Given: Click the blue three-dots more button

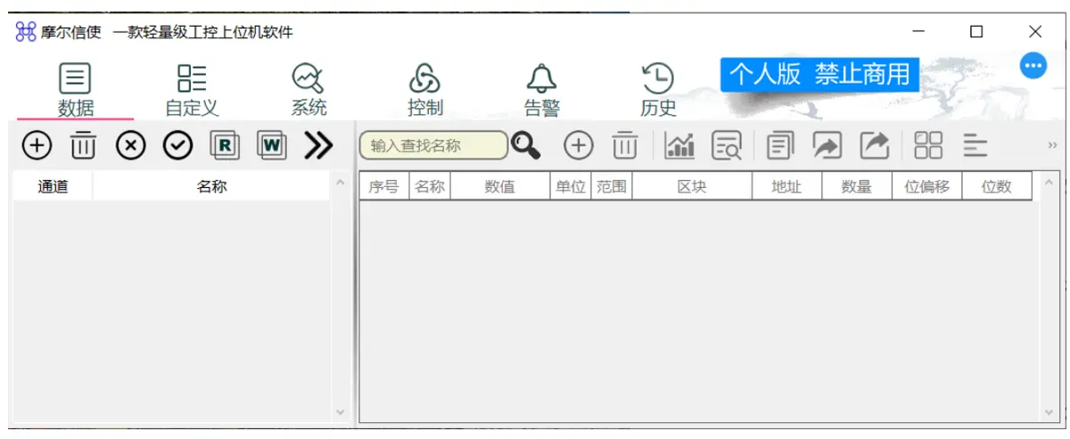Looking at the screenshot, I should tap(1033, 65).
